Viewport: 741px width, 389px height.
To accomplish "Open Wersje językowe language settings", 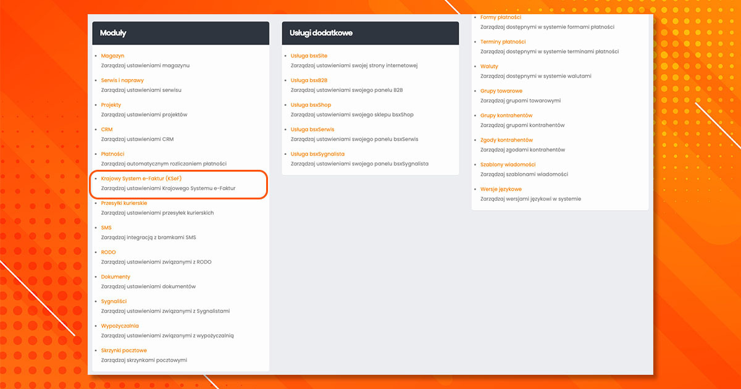I will (x=501, y=189).
